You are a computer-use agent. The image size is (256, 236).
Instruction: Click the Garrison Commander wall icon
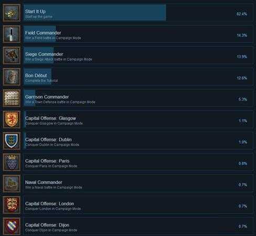click(12, 98)
